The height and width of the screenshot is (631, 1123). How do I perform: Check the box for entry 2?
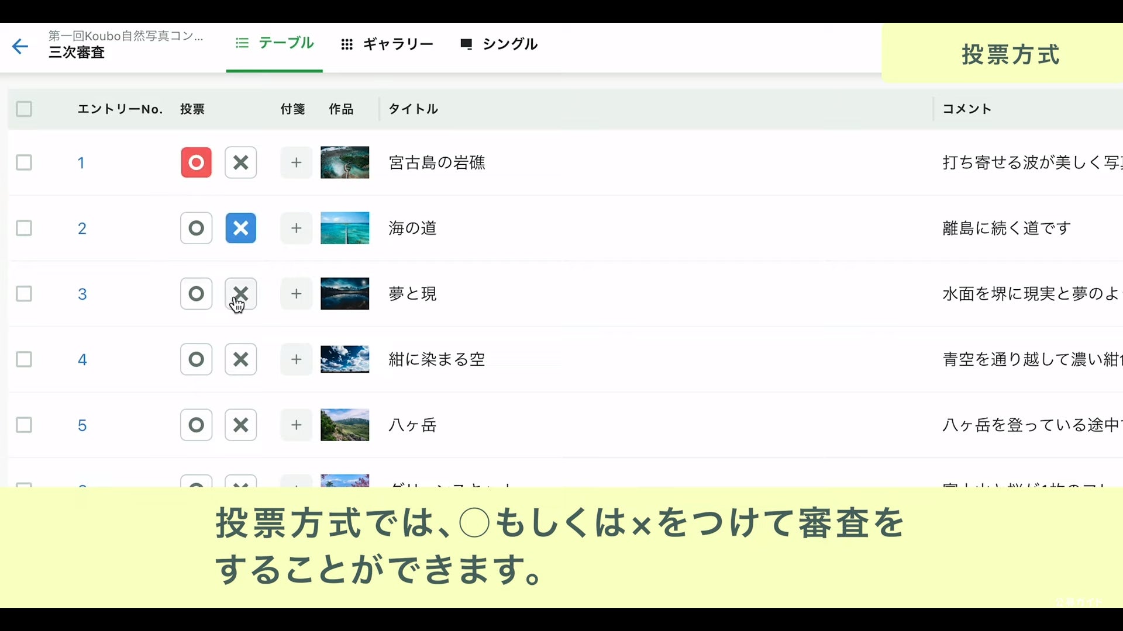tap(24, 228)
